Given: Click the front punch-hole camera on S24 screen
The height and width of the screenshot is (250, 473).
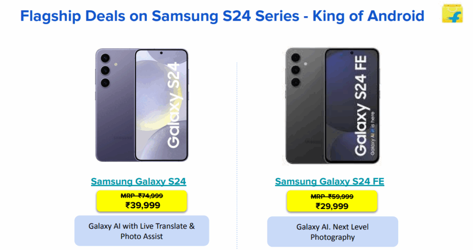Looking at the screenshot, I should [x=161, y=53].
